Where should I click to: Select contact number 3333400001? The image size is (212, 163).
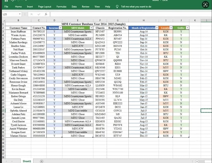pos(39,121)
